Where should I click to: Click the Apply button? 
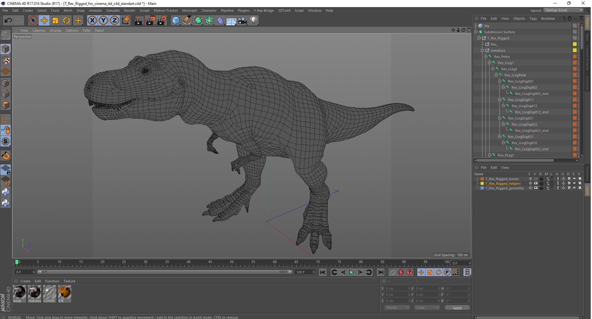coord(457,308)
